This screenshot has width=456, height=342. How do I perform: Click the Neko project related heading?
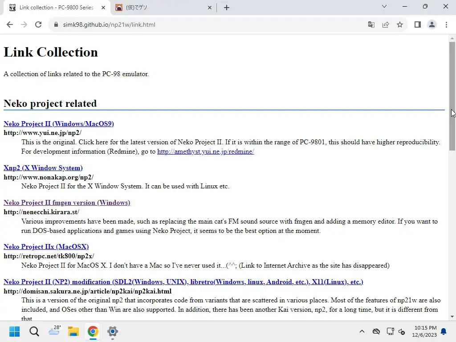(x=50, y=103)
